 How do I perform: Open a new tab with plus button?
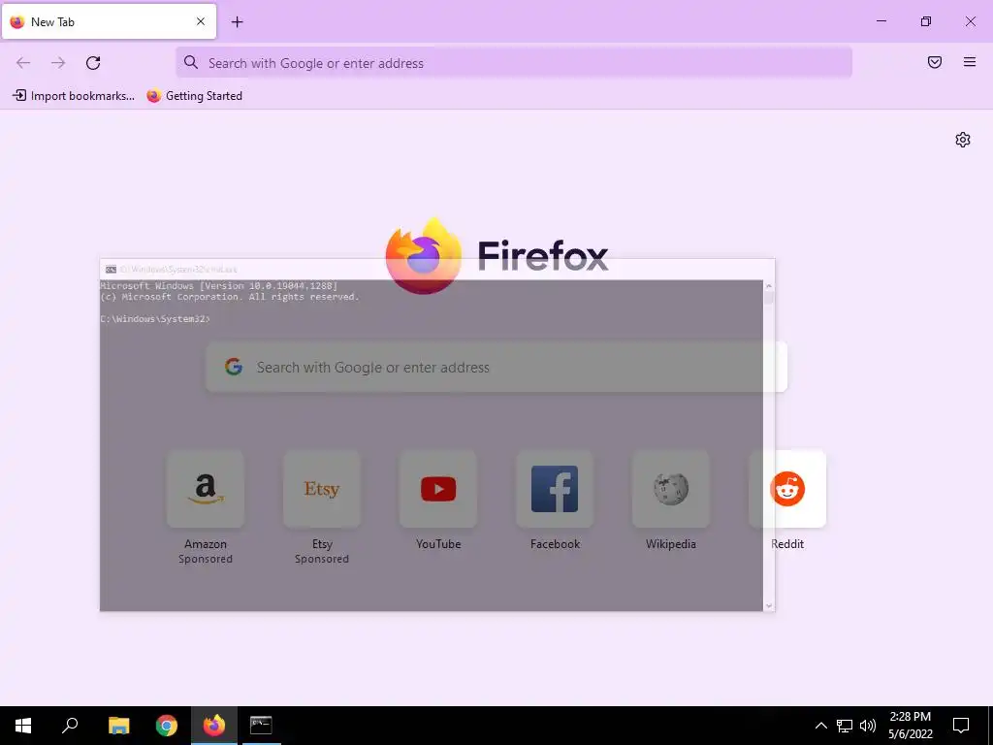click(237, 22)
